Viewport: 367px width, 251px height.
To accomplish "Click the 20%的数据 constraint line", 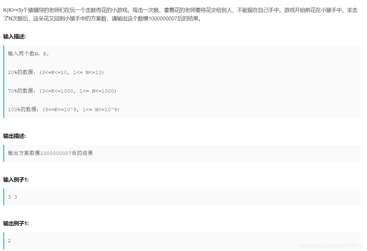I will coord(56,72).
